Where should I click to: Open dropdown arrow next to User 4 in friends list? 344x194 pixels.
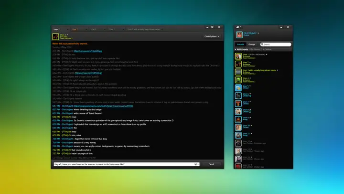pyautogui.click(x=250, y=78)
